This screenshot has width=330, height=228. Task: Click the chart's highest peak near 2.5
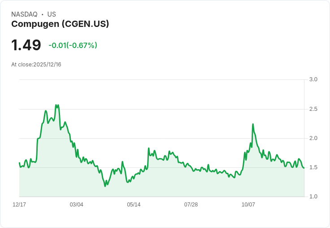click(56, 105)
